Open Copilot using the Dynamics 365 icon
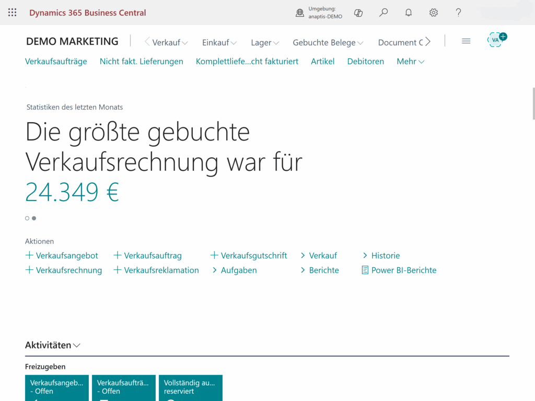 [x=358, y=12]
